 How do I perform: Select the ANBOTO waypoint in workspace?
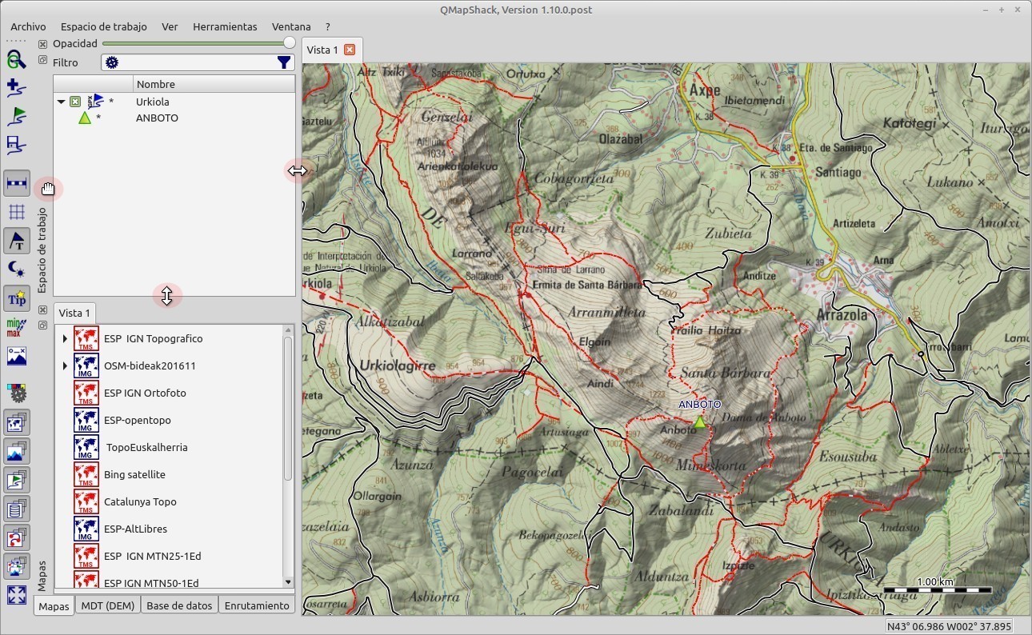[174, 118]
